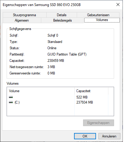Click the 0 MB reserved space value
This screenshot has height=142, width=124.
51,73
